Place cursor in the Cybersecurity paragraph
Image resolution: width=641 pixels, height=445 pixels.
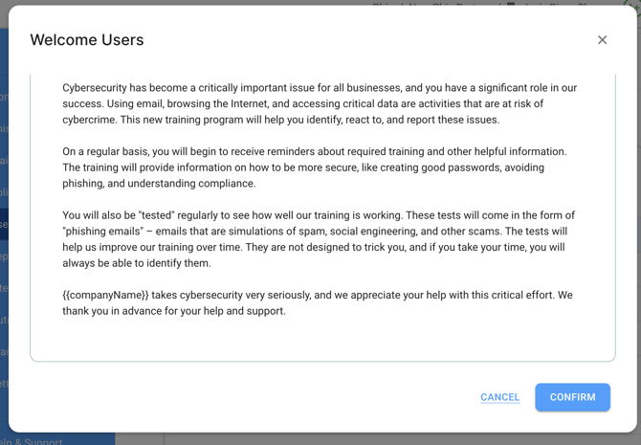(320, 104)
